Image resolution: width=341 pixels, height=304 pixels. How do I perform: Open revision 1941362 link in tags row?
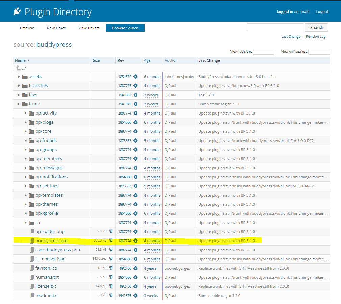[125, 95]
